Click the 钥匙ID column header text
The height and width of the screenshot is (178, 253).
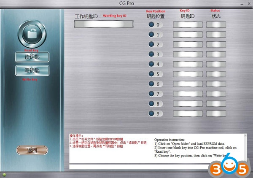pos(188,16)
